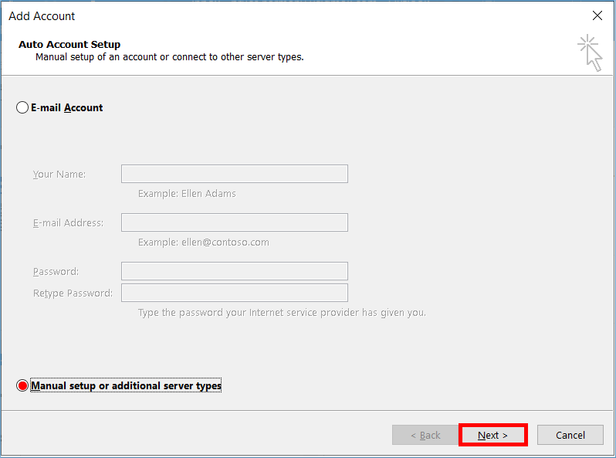Click the 'E-mail Address:' label
This screenshot has height=458, width=616.
click(x=69, y=223)
